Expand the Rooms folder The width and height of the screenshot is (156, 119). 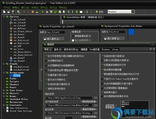click(x=4, y=96)
